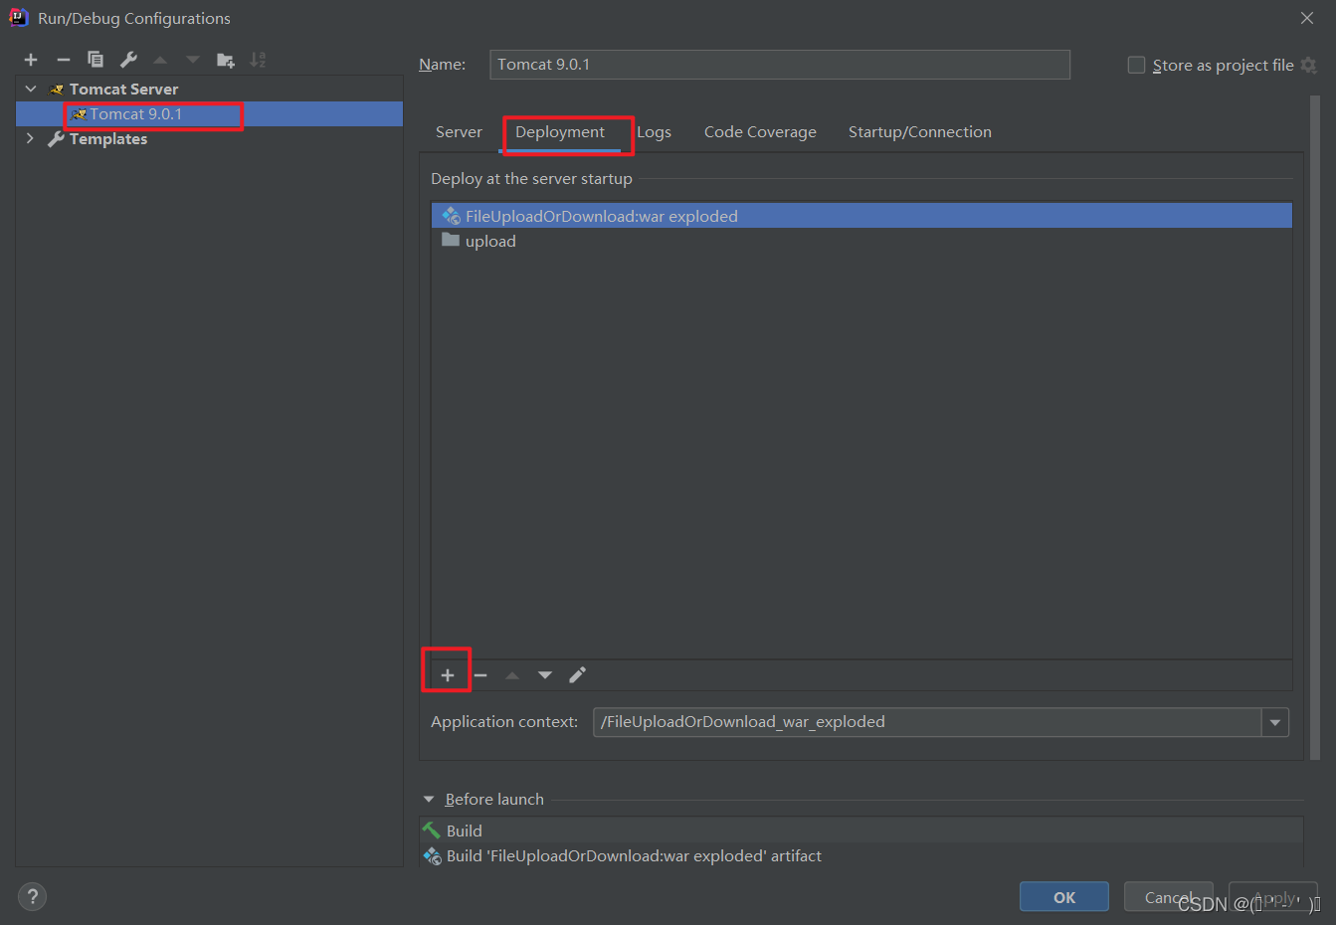This screenshot has height=925, width=1336.
Task: Select FileUploadOrDownload:war exploded deployment row
Action: 861,216
